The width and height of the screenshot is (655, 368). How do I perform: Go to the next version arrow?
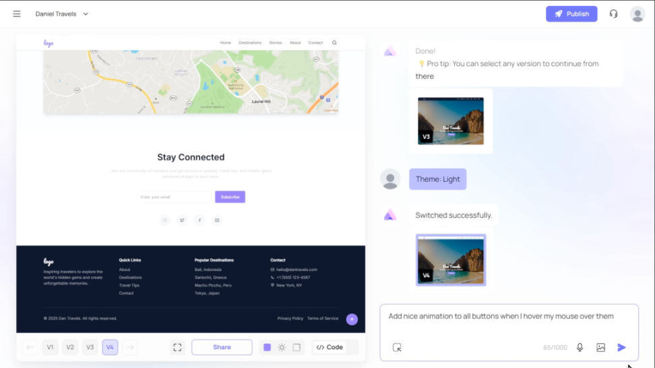130,347
